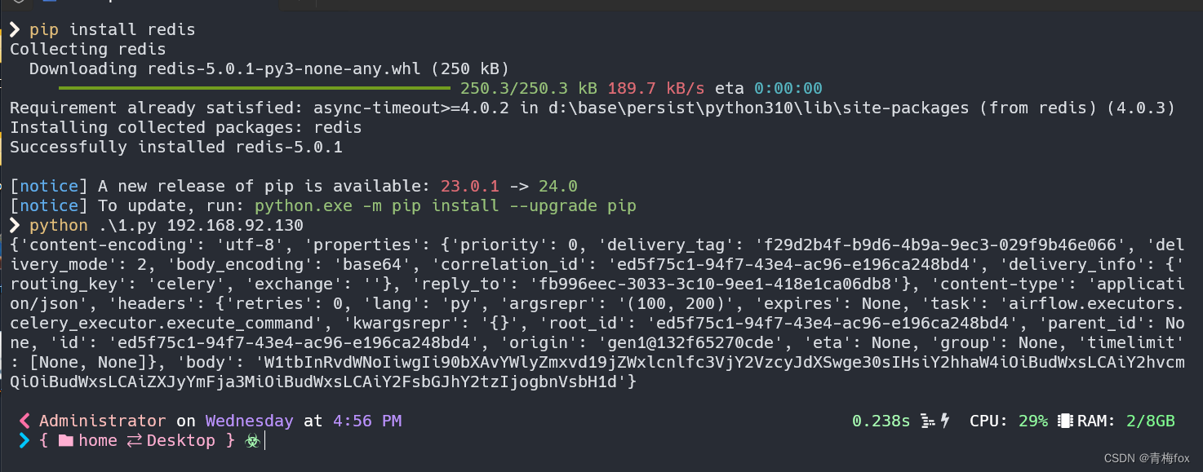1203x472 pixels.
Task: Click the Wednesday text in prompt
Action: (249, 421)
